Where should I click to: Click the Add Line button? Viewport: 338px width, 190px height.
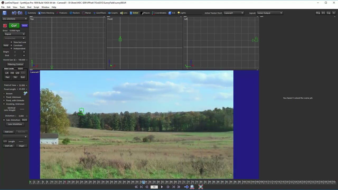pos(8,132)
